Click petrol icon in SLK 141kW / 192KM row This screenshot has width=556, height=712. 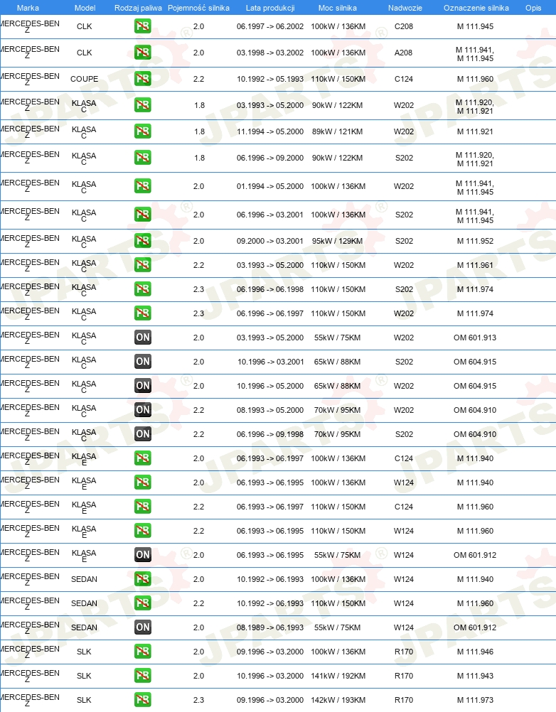[143, 676]
